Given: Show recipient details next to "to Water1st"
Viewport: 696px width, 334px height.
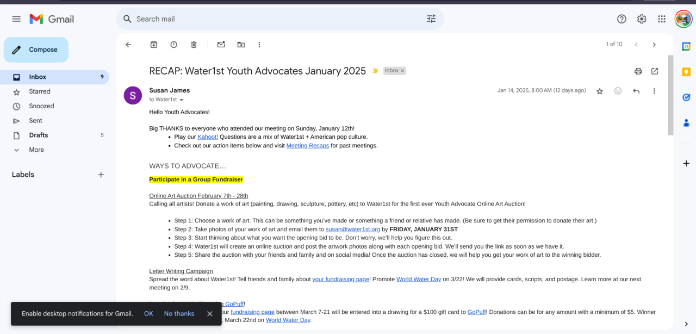Looking at the screenshot, I should tap(182, 100).
